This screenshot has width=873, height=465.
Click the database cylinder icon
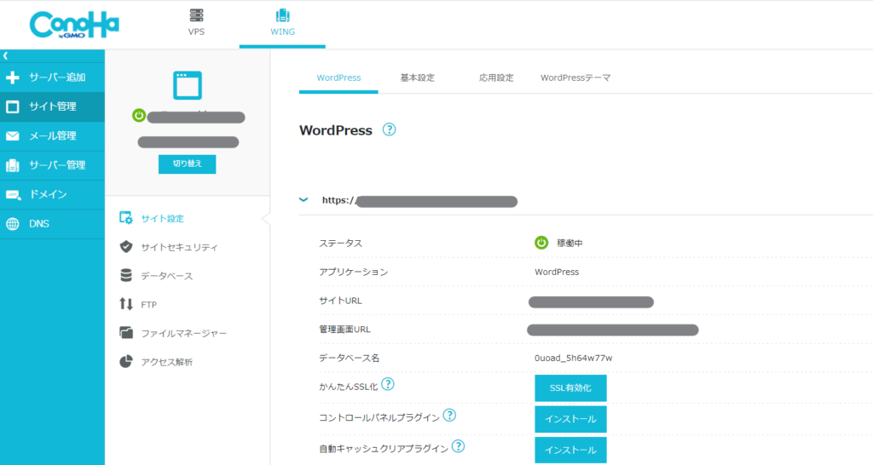pos(126,275)
